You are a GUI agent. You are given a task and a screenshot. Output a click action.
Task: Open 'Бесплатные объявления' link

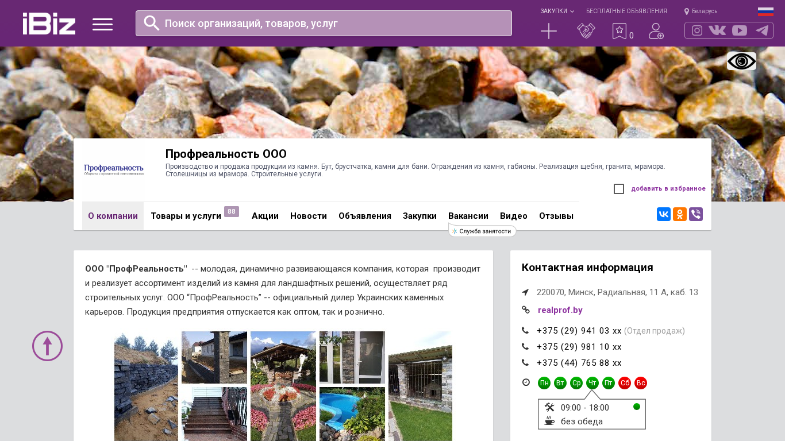626,11
